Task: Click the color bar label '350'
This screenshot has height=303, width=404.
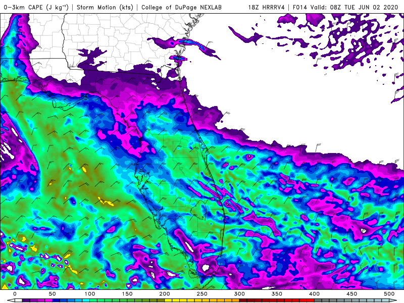Action: tap(277, 294)
